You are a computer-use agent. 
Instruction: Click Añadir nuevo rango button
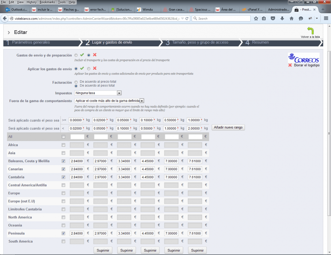pyautogui.click(x=228, y=127)
